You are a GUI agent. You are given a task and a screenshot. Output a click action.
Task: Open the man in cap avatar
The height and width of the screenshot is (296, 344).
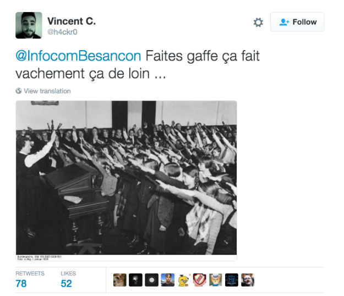click(x=168, y=280)
